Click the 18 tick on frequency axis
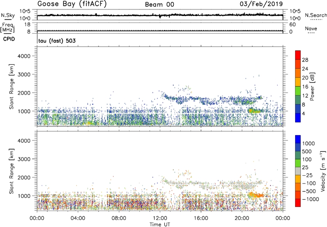Image resolution: width=327 pixels, height=227 pixels. [x=27, y=25]
